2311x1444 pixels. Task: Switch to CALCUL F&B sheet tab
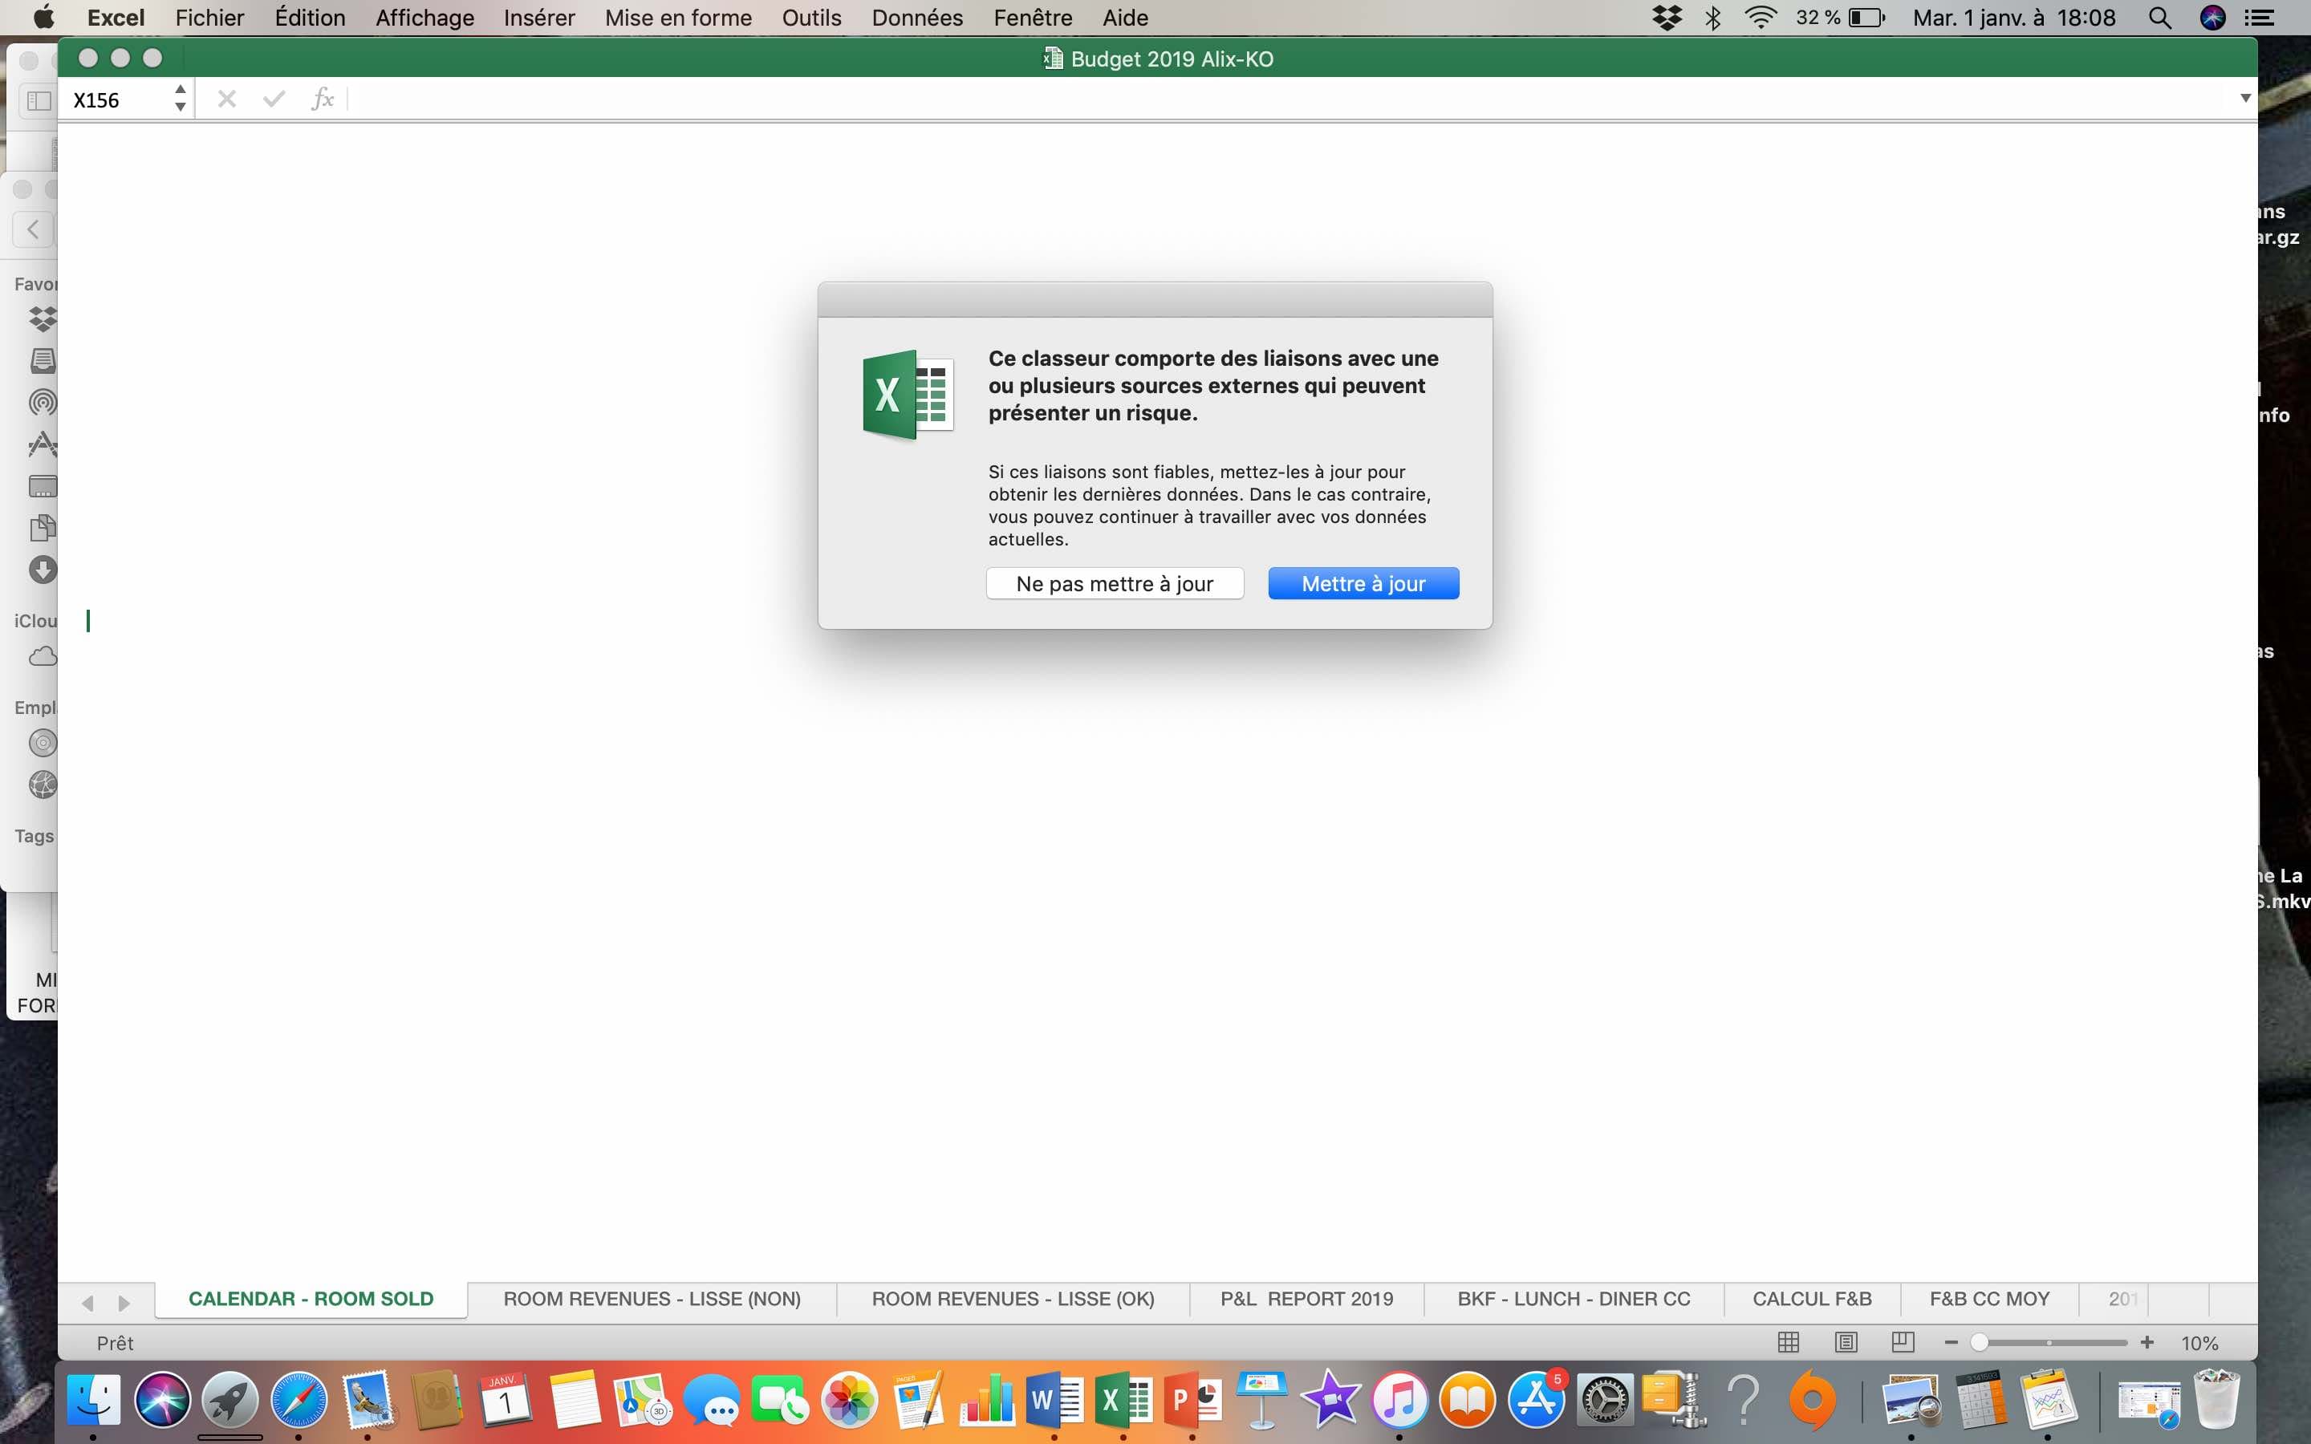[x=1812, y=1299]
